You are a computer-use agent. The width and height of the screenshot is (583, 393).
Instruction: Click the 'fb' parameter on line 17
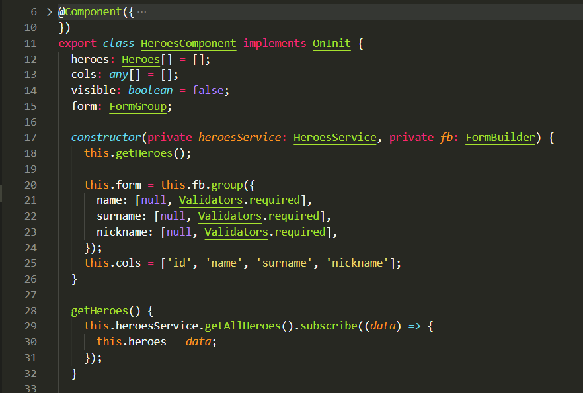[446, 138]
